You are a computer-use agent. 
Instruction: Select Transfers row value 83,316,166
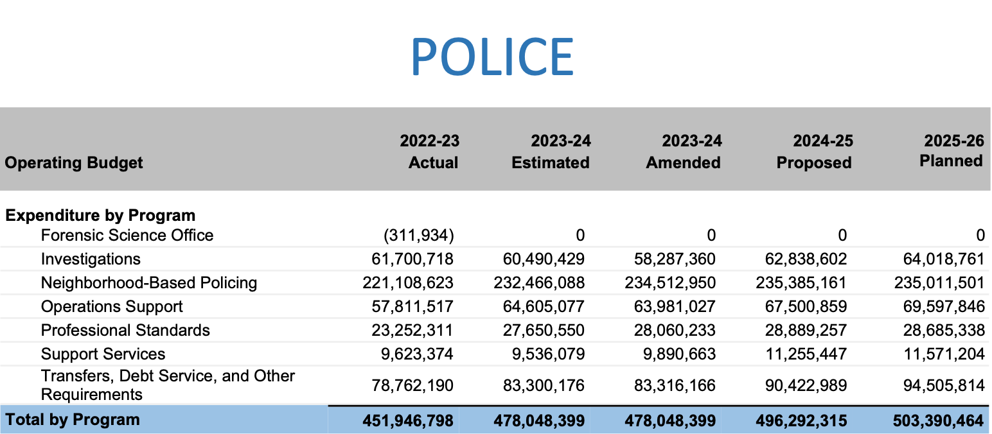click(x=675, y=386)
